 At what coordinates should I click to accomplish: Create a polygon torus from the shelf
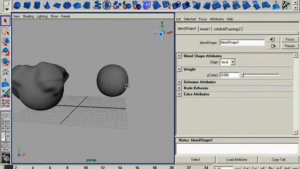(x=67, y=5)
